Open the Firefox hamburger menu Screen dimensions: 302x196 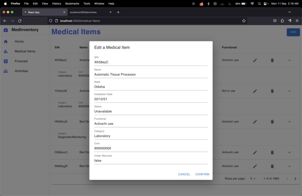(297, 21)
